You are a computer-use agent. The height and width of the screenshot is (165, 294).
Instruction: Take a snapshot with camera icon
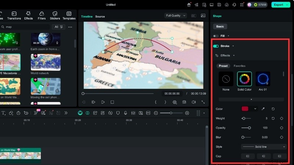click(x=184, y=102)
